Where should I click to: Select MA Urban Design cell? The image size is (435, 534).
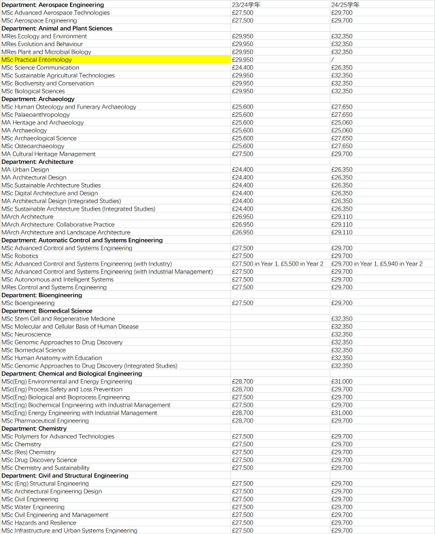tap(116, 169)
